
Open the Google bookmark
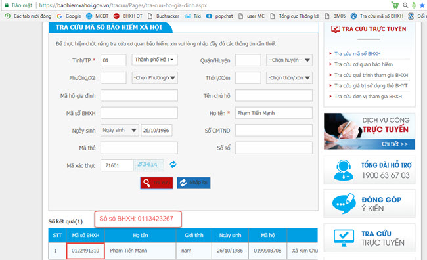(x=69, y=16)
